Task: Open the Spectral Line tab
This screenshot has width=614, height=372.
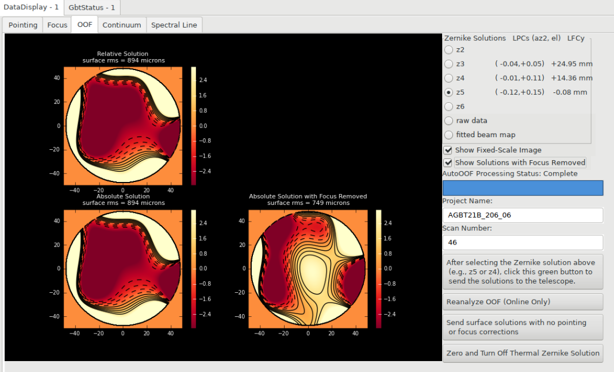Action: pos(174,25)
